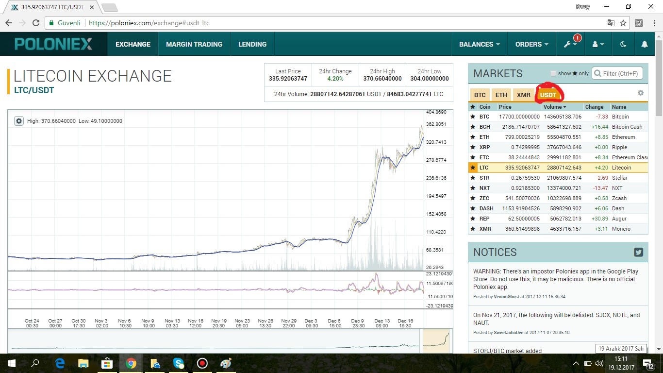Image resolution: width=663 pixels, height=373 pixels.
Task: Open the notifications bell icon
Action: (x=645, y=44)
